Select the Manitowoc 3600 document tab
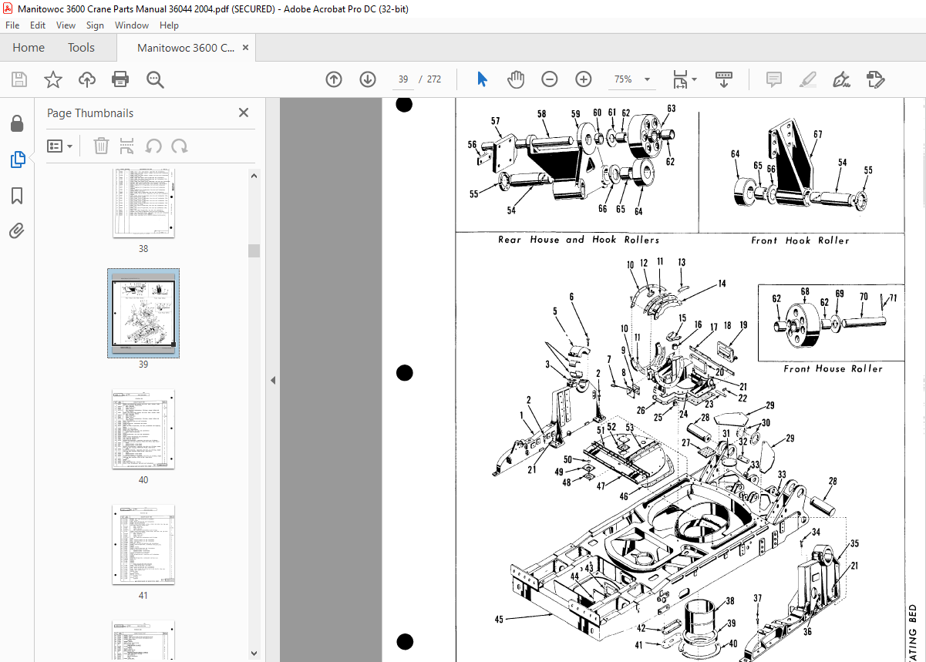 click(186, 48)
